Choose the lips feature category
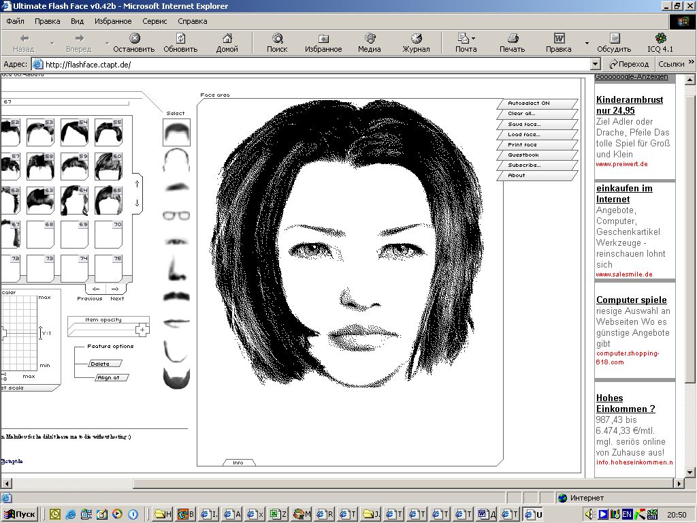The image size is (697, 523). (x=176, y=322)
